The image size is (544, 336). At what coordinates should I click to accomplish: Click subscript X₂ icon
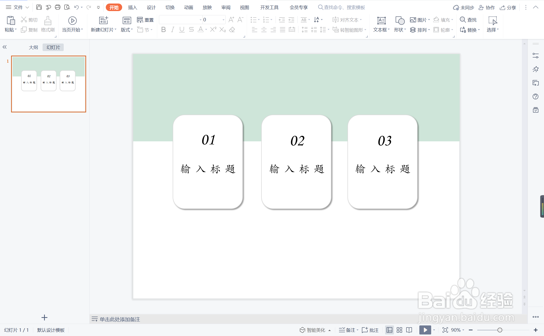click(x=223, y=30)
